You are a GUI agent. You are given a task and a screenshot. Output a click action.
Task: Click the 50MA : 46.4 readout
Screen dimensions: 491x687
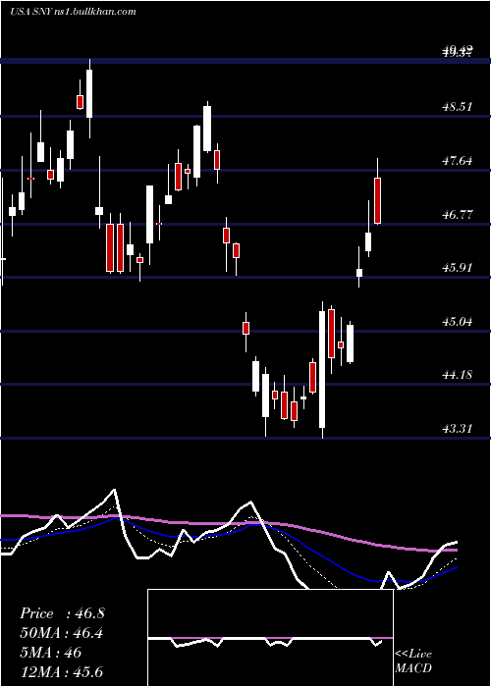[62, 633]
